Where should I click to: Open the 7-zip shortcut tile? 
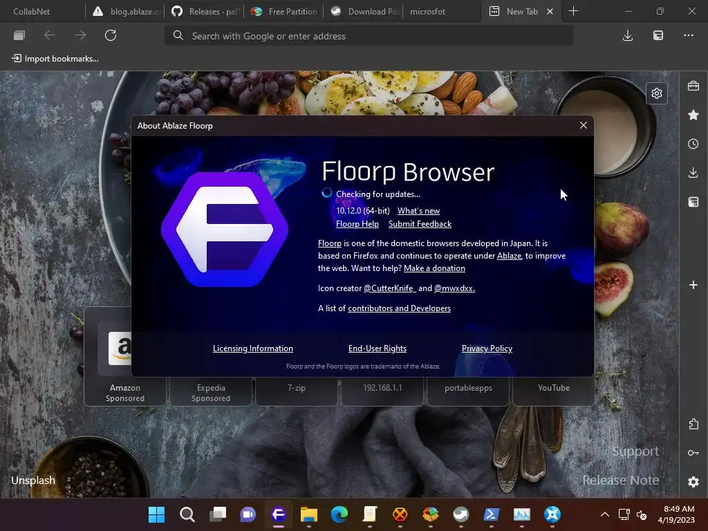coord(297,391)
